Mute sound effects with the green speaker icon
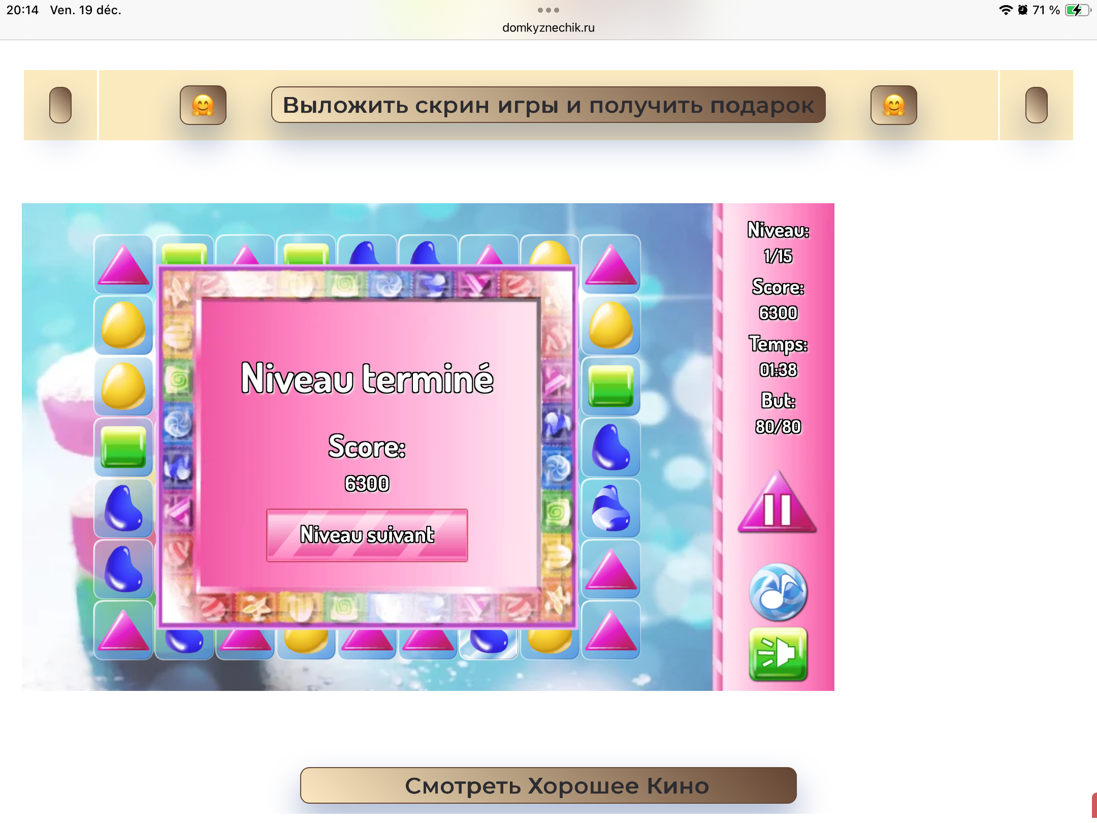This screenshot has height=823, width=1097. [778, 654]
